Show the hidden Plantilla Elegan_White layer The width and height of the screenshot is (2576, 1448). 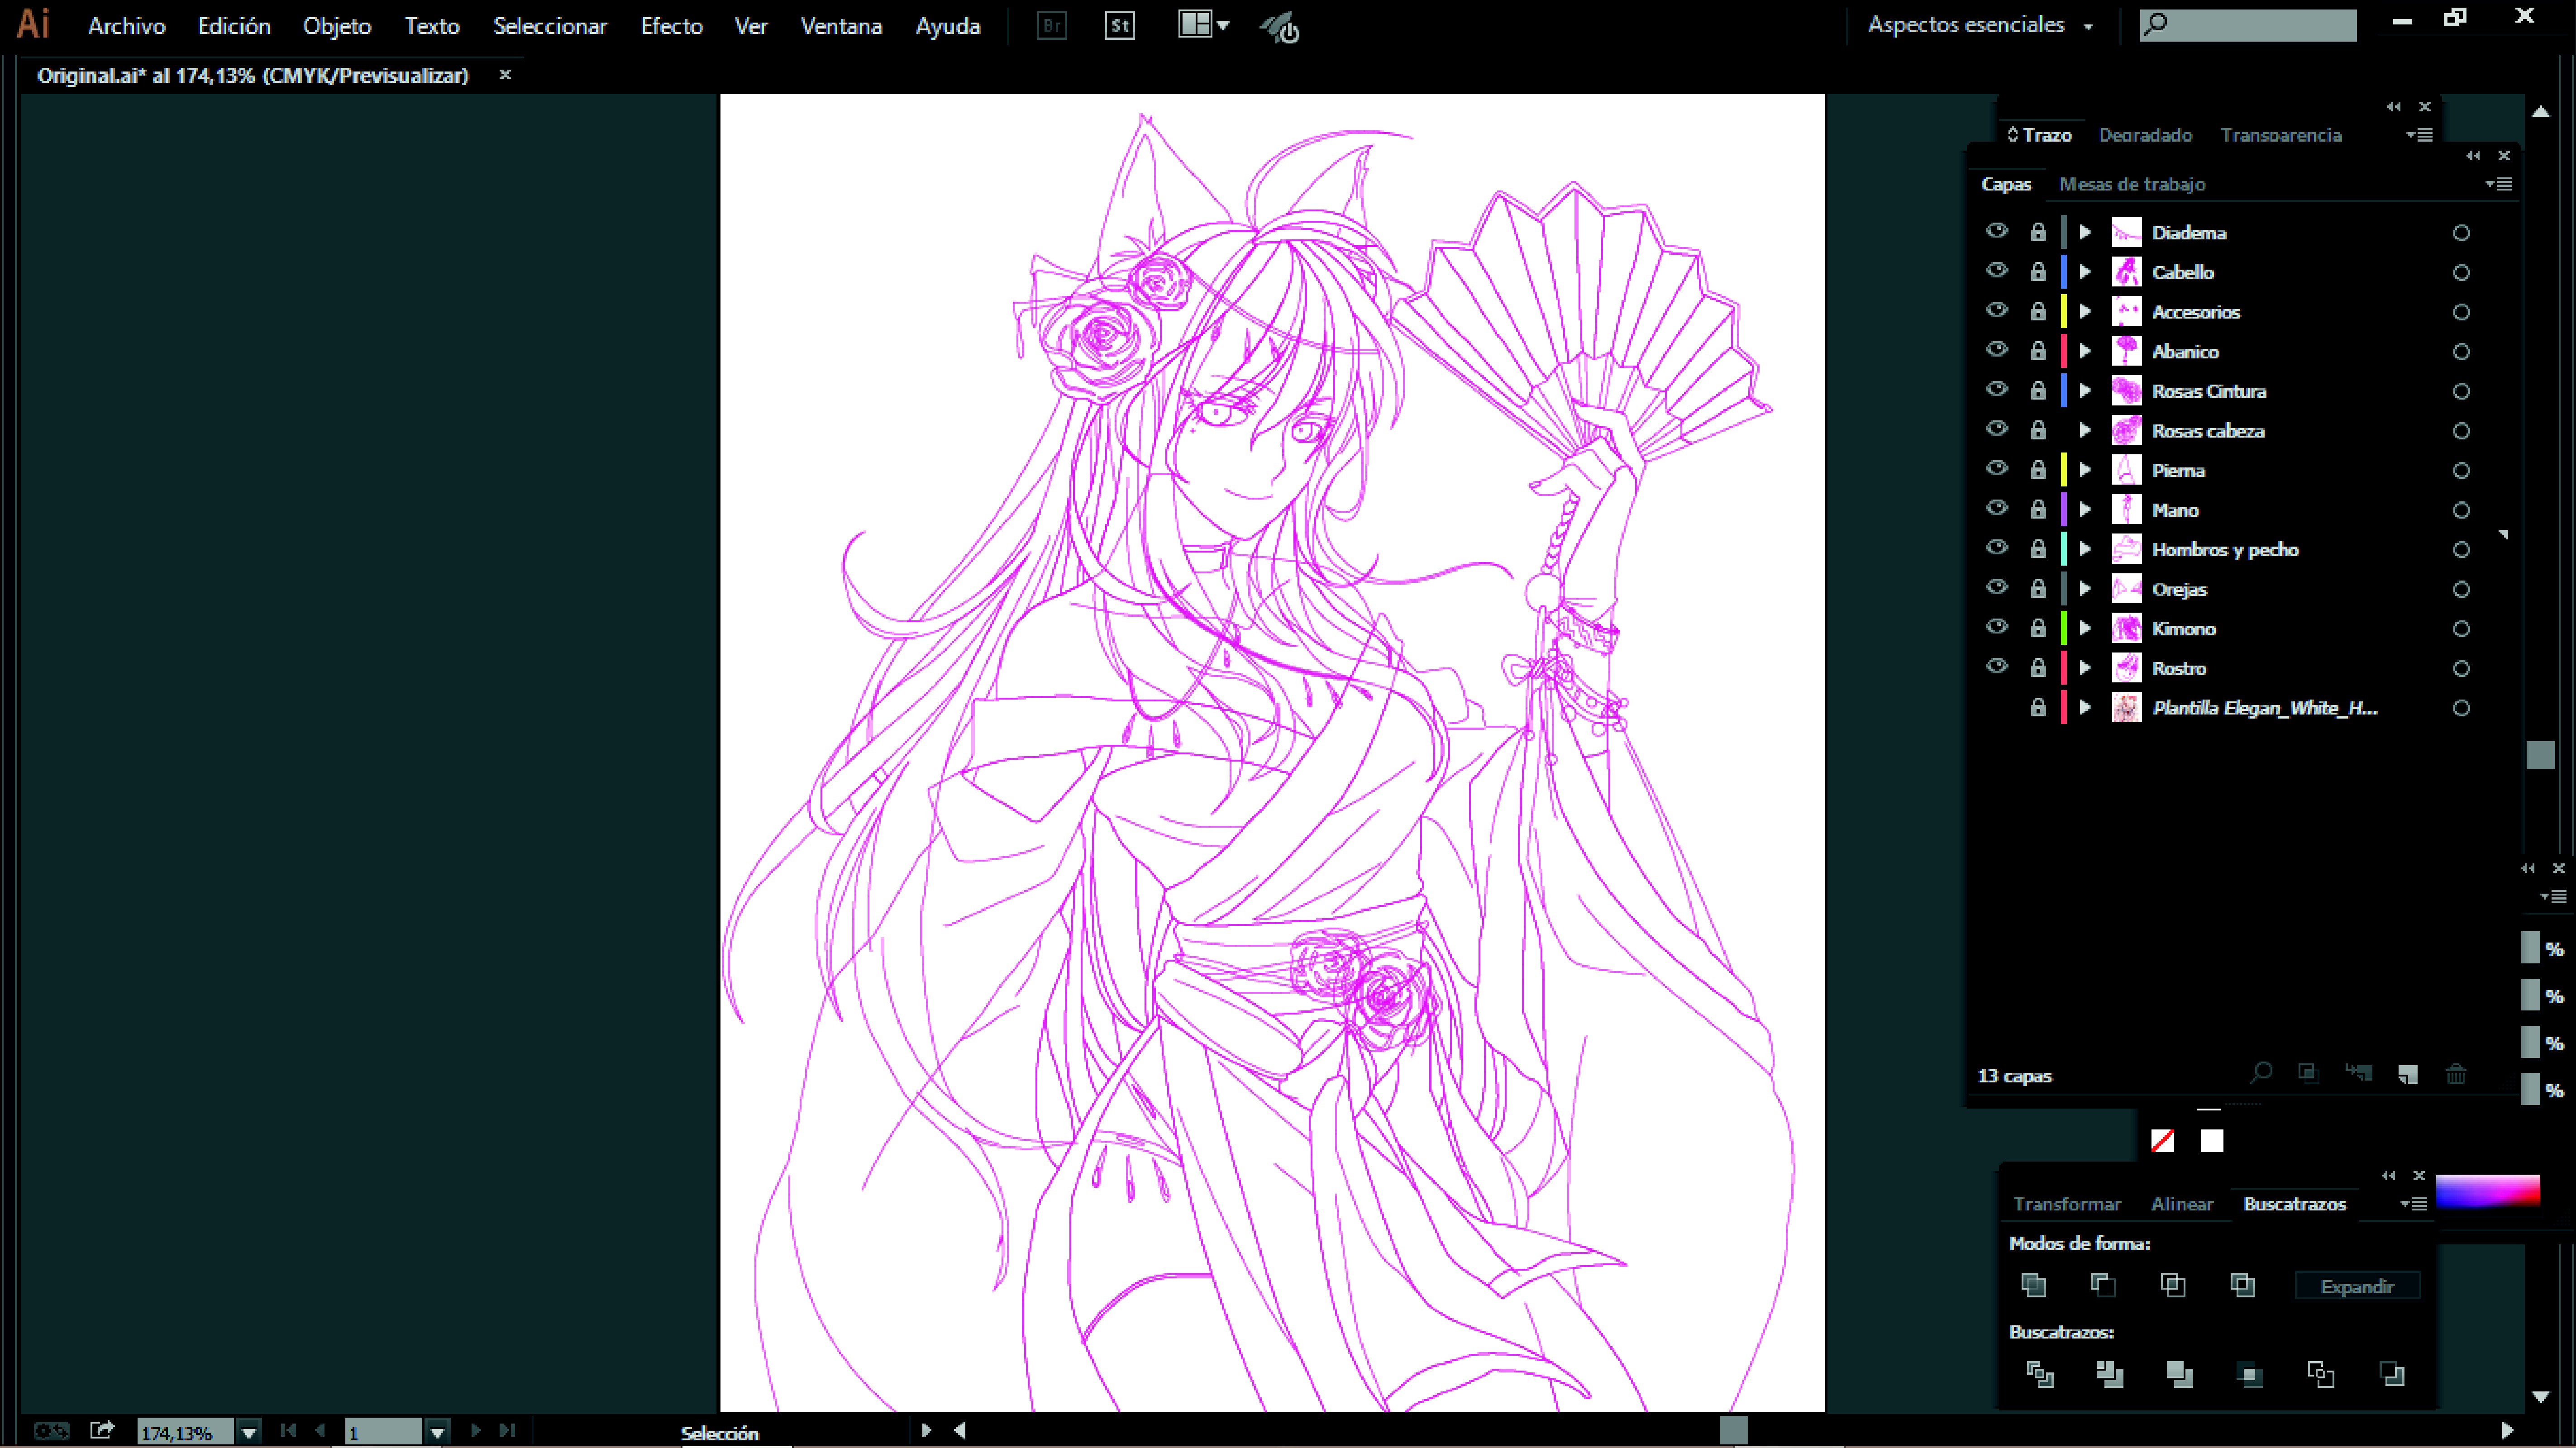[x=1997, y=707]
